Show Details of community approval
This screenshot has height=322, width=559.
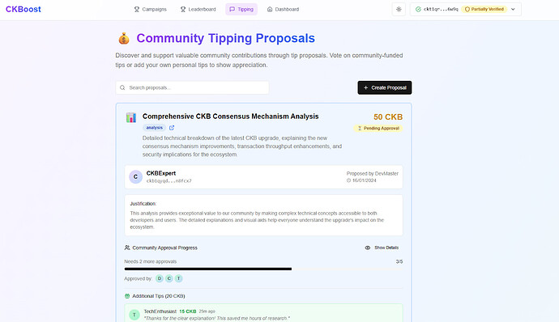click(382, 248)
